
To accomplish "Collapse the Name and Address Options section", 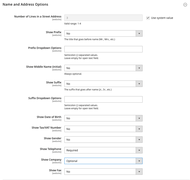I will coord(185,5).
